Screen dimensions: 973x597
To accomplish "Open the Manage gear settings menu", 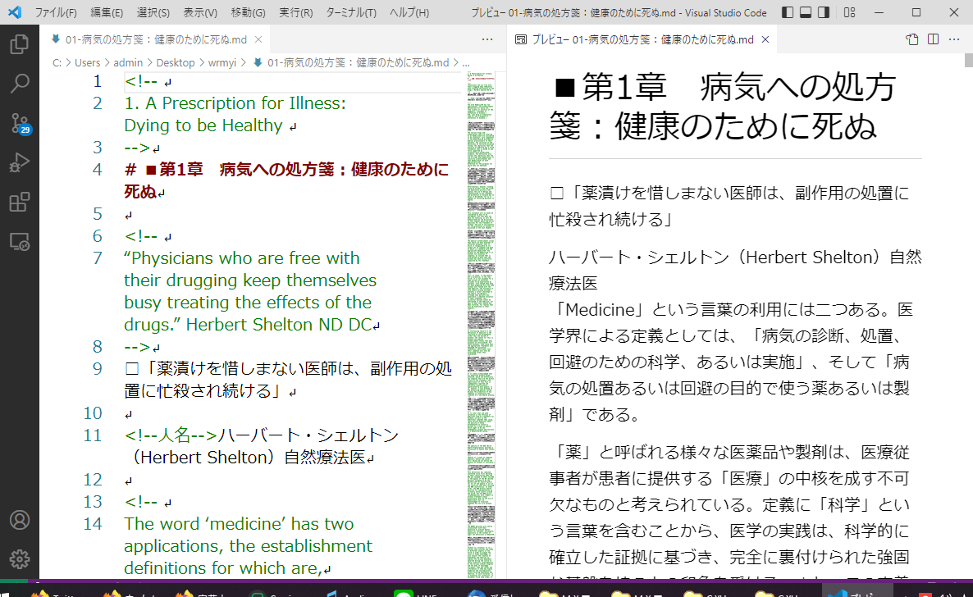I will [20, 559].
